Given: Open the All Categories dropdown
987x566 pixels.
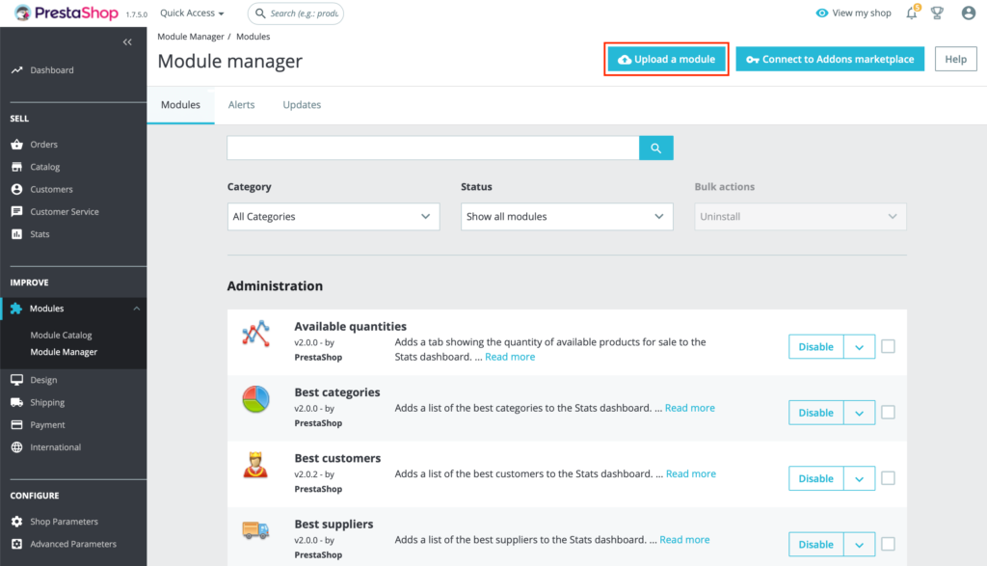Looking at the screenshot, I should pyautogui.click(x=333, y=217).
